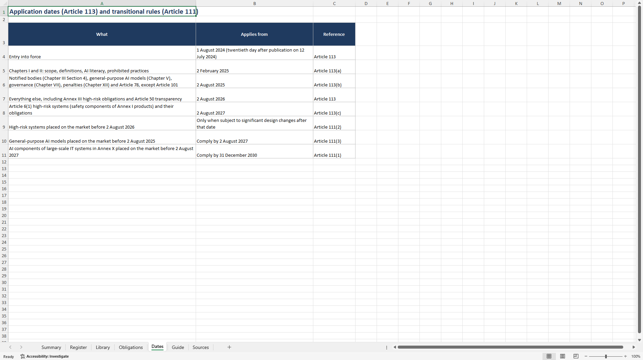
Task: Select 'High-risk systems placed on the market' cell
Action: tap(102, 123)
